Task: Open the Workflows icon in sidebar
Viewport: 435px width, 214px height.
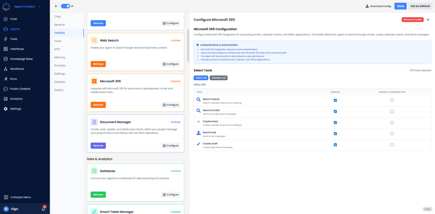Action: pyautogui.click(x=6, y=69)
